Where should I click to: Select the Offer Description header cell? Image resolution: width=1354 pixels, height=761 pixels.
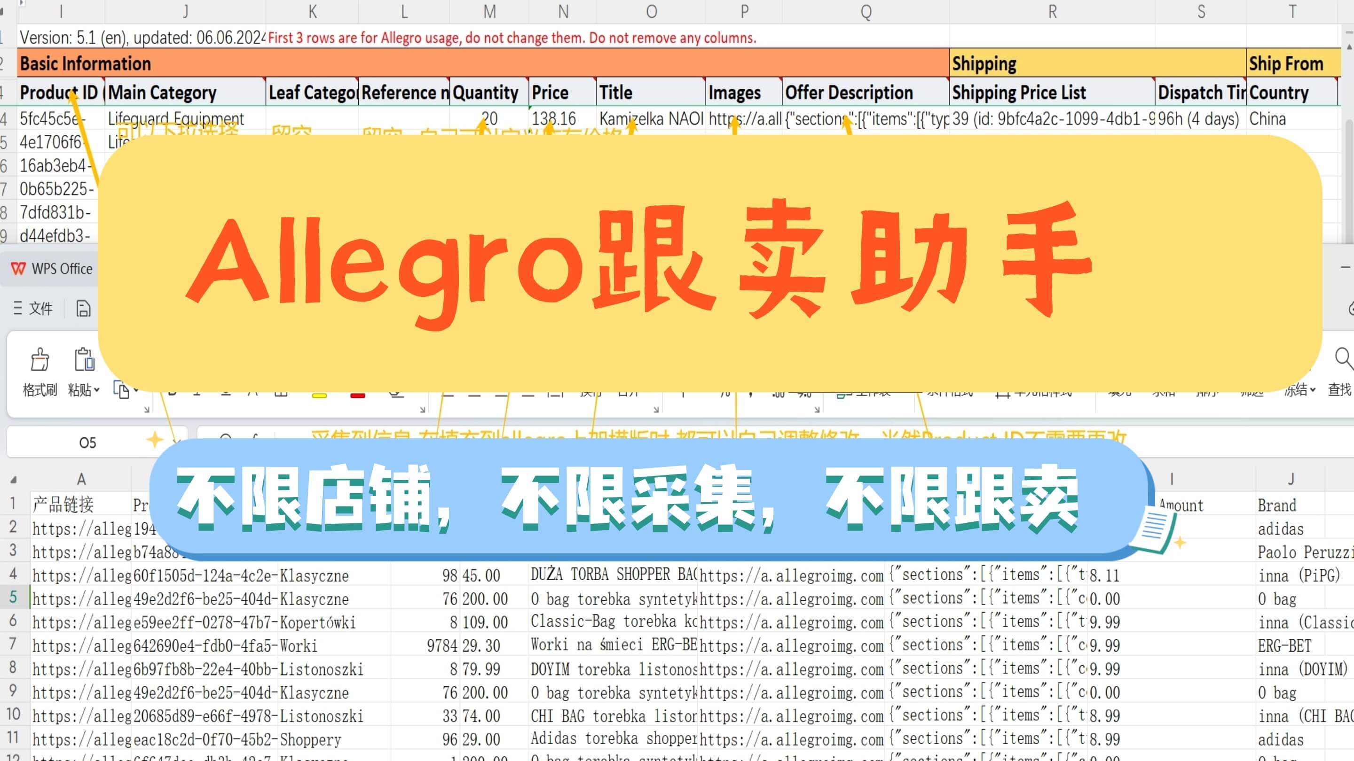coord(866,93)
